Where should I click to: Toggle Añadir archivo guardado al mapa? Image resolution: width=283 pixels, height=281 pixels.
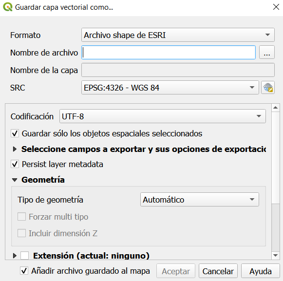(24, 271)
